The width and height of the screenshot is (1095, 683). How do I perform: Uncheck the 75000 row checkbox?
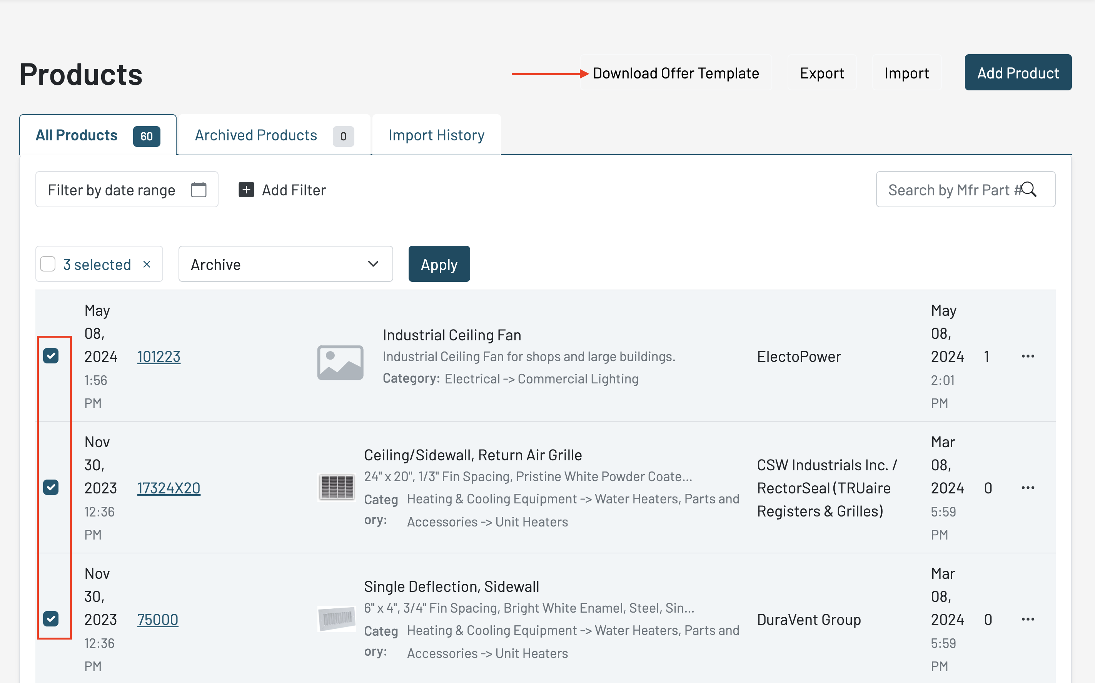pyautogui.click(x=51, y=619)
